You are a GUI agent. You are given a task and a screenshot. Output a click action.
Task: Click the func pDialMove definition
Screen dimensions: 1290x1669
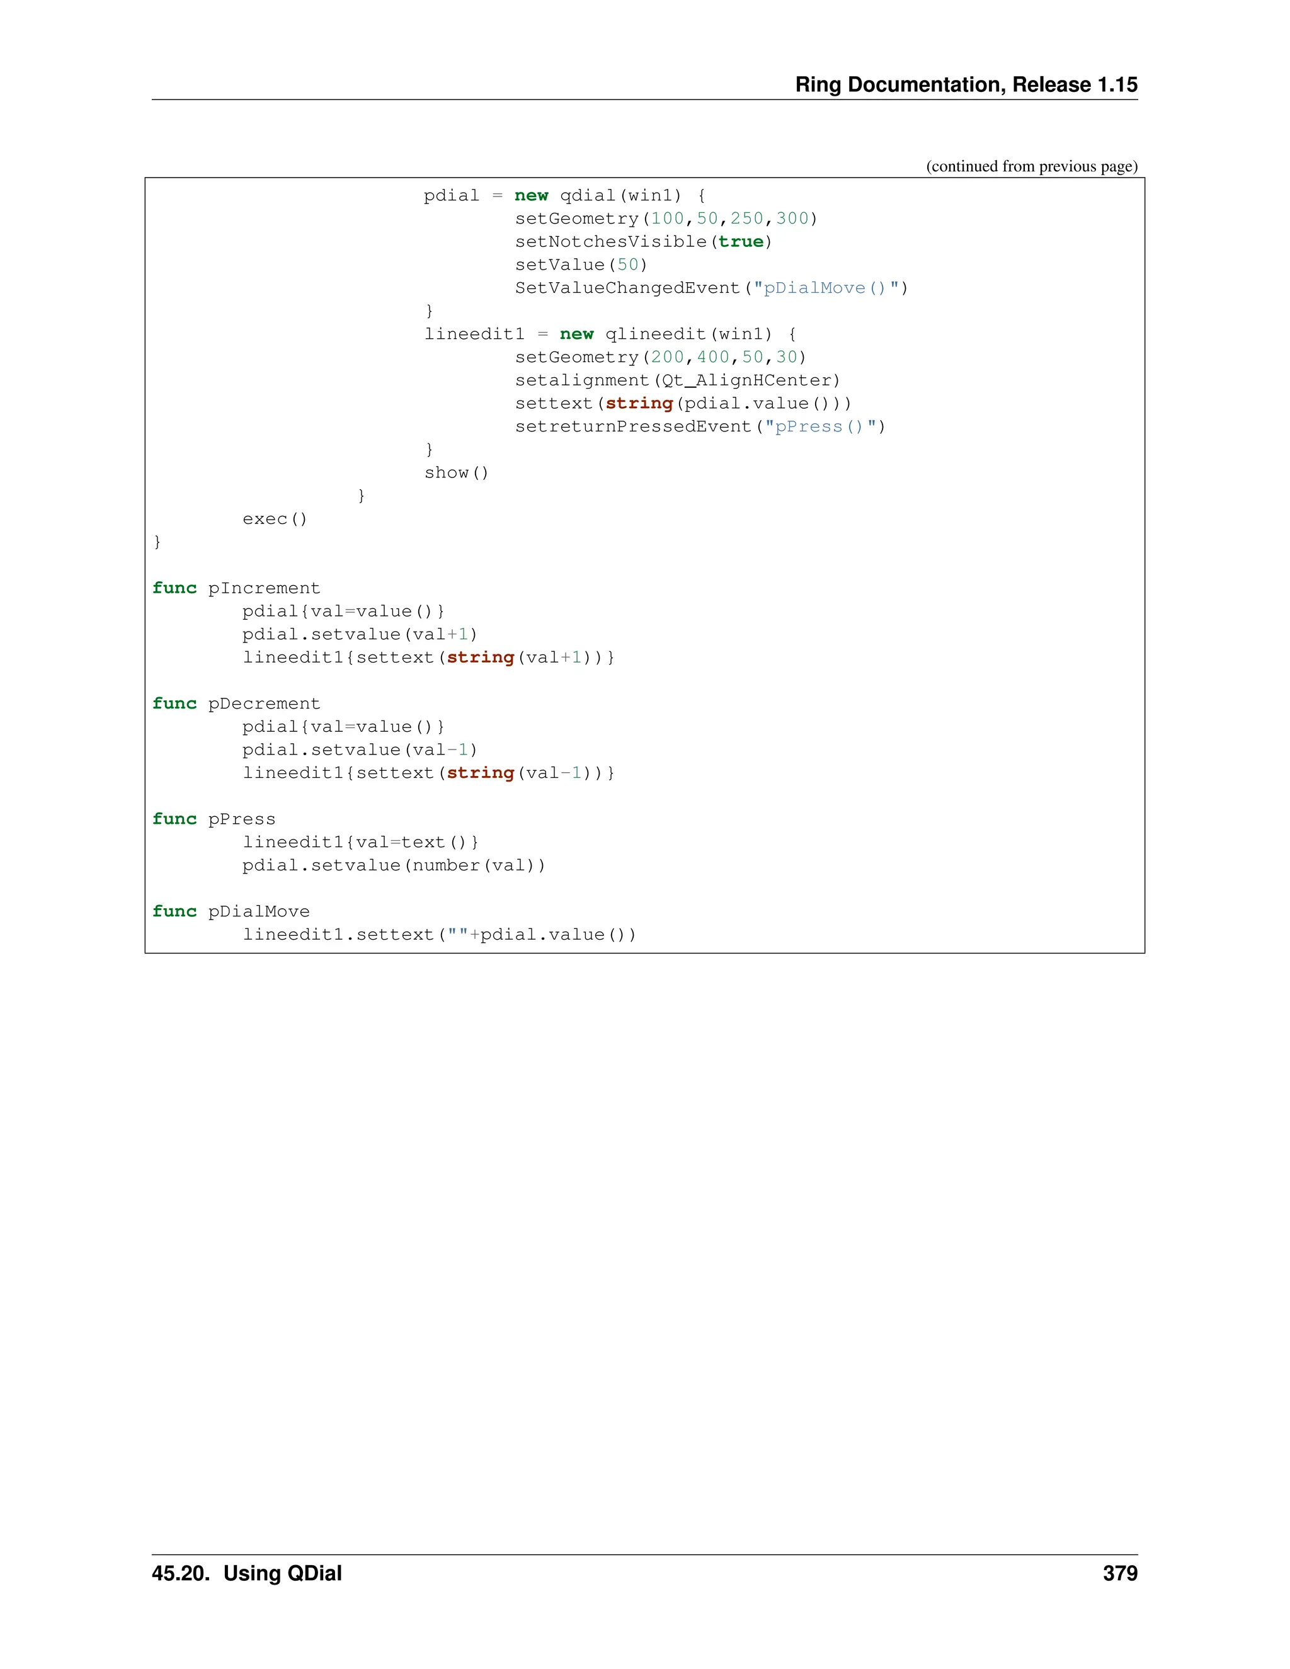coord(231,912)
